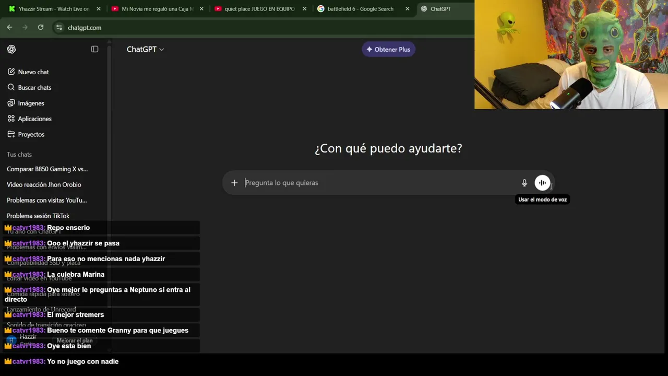Click the ChatGPT logo icon in sidebar
The image size is (668, 376).
pos(11,49)
